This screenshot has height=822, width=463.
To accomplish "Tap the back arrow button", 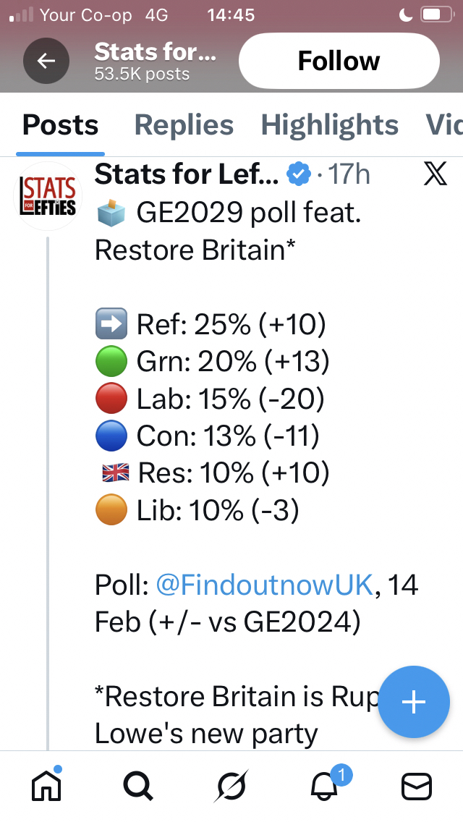I will pos(46,62).
